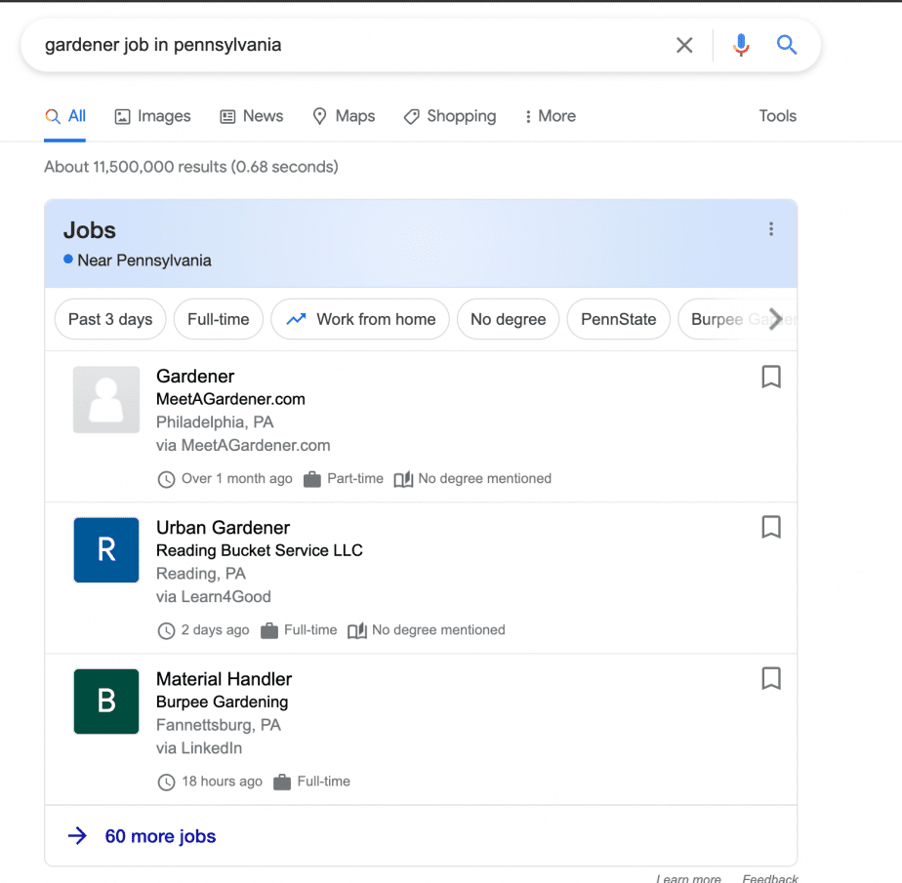This screenshot has width=902, height=883.
Task: Click the green B logo of Burpee Gardening
Action: click(x=106, y=702)
